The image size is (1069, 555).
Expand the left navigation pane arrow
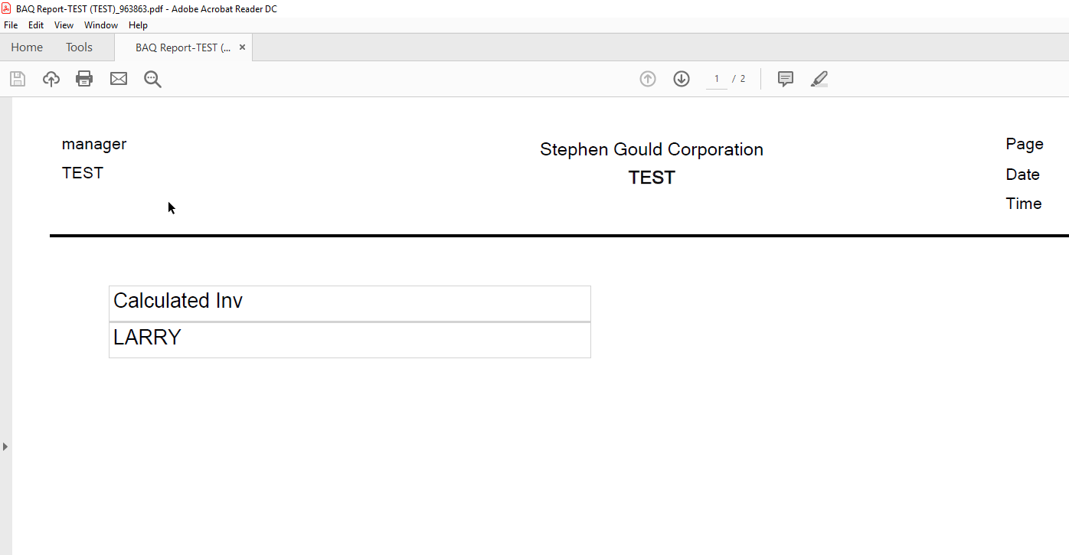5,446
